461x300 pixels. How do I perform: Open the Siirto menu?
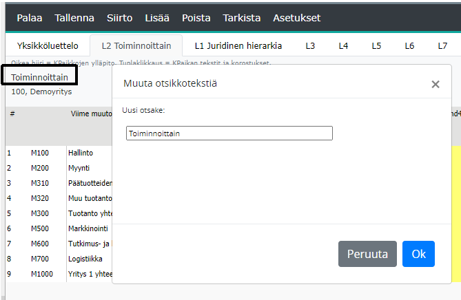click(120, 18)
